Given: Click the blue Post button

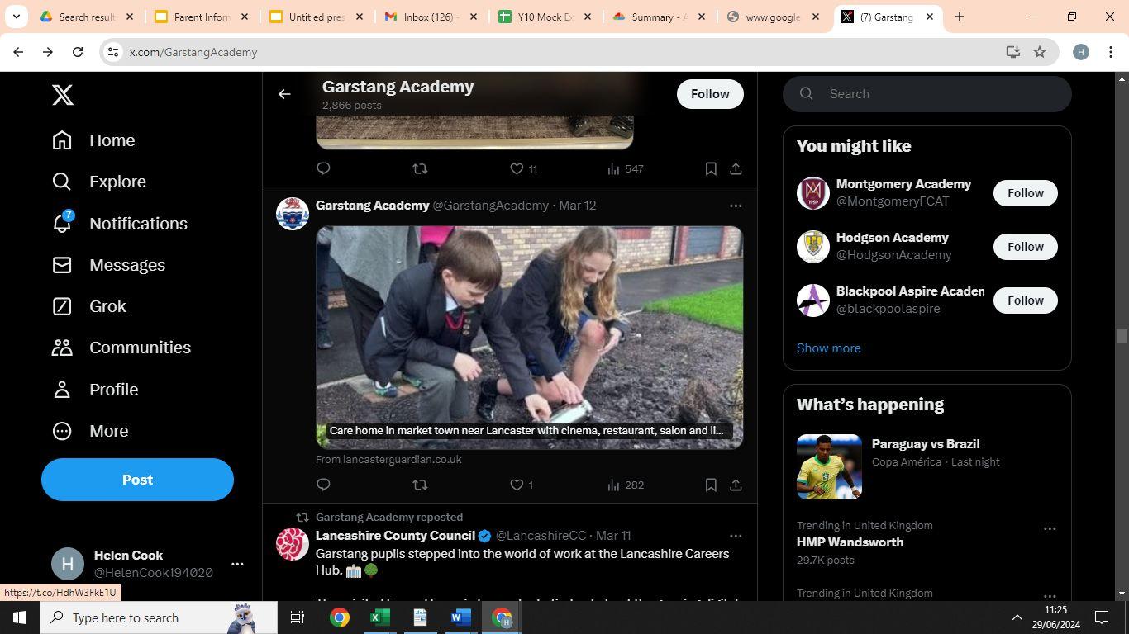Looking at the screenshot, I should click(x=137, y=480).
